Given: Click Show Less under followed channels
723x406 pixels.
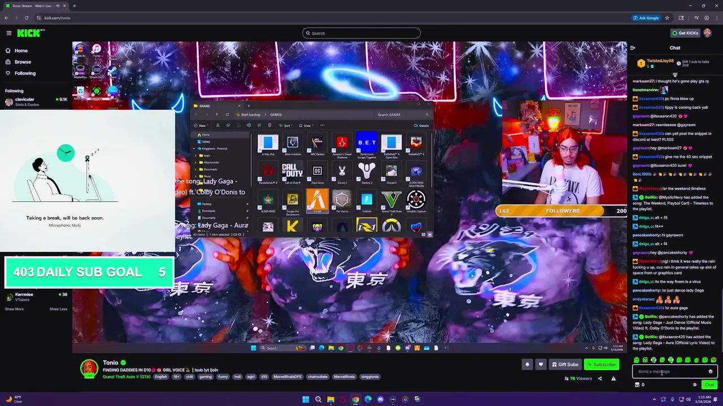Looking at the screenshot, I should click(x=58, y=309).
